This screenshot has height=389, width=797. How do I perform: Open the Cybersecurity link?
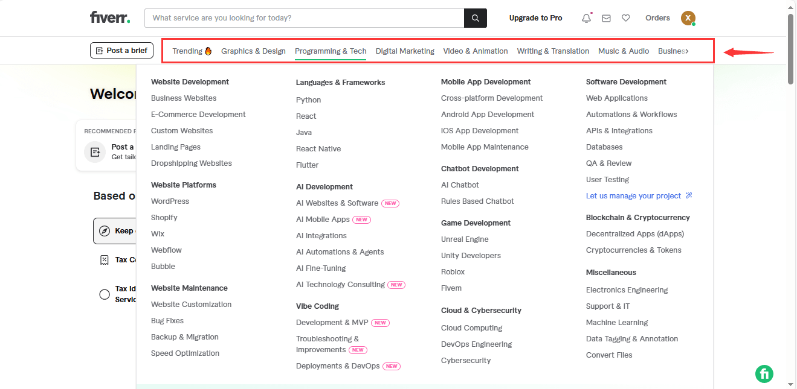pos(466,361)
